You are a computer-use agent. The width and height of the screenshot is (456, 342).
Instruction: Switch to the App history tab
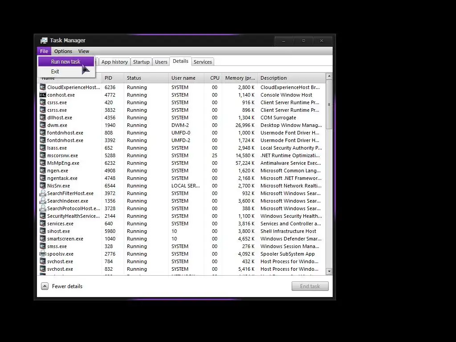[x=114, y=62]
